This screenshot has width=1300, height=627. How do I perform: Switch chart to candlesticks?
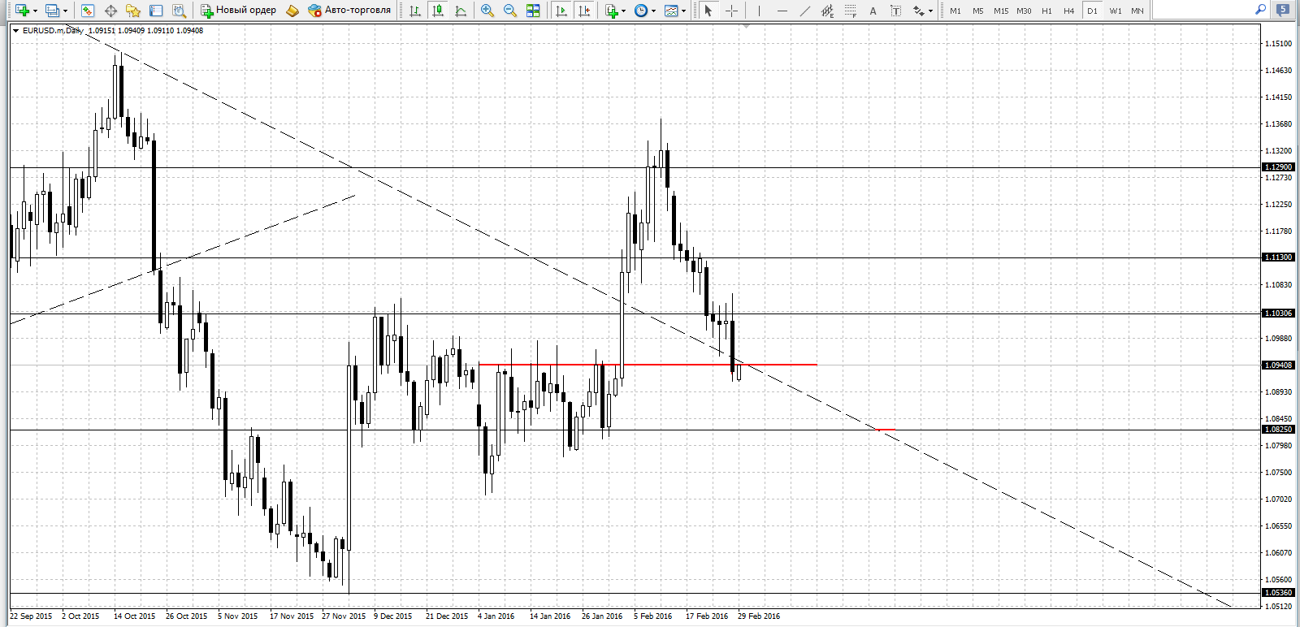tap(438, 11)
